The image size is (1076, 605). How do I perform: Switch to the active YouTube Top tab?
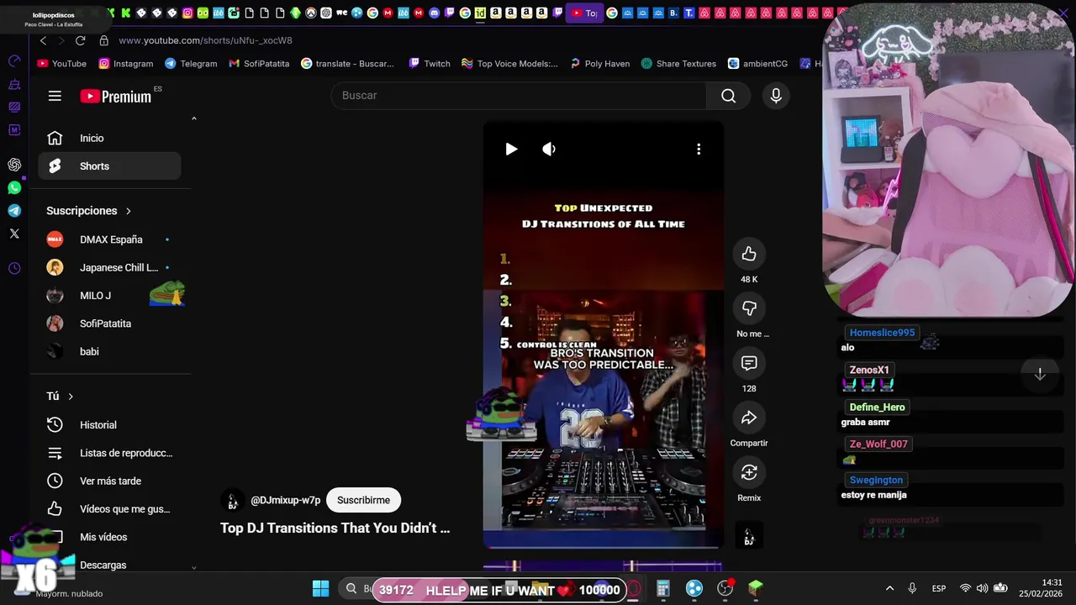[x=584, y=13]
